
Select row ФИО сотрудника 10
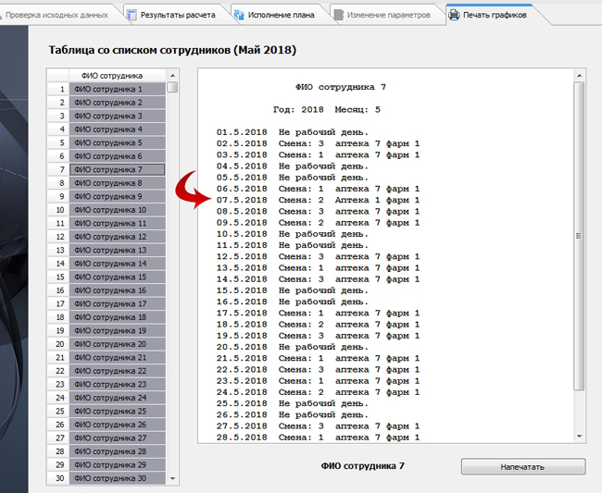tap(117, 210)
